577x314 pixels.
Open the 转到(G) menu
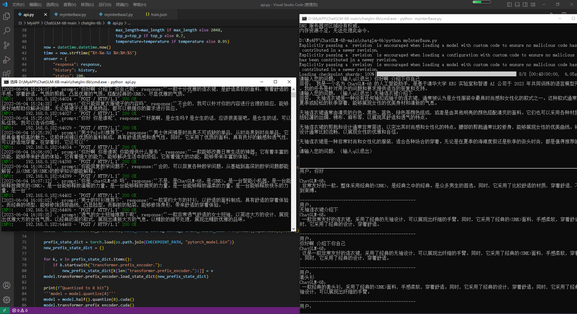coord(87,5)
